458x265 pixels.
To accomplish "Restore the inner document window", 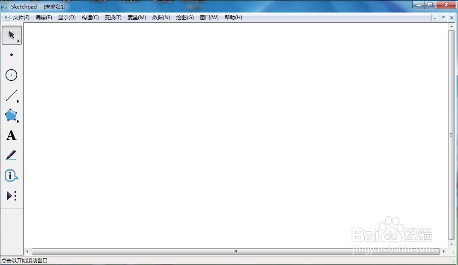I will point(443,18).
